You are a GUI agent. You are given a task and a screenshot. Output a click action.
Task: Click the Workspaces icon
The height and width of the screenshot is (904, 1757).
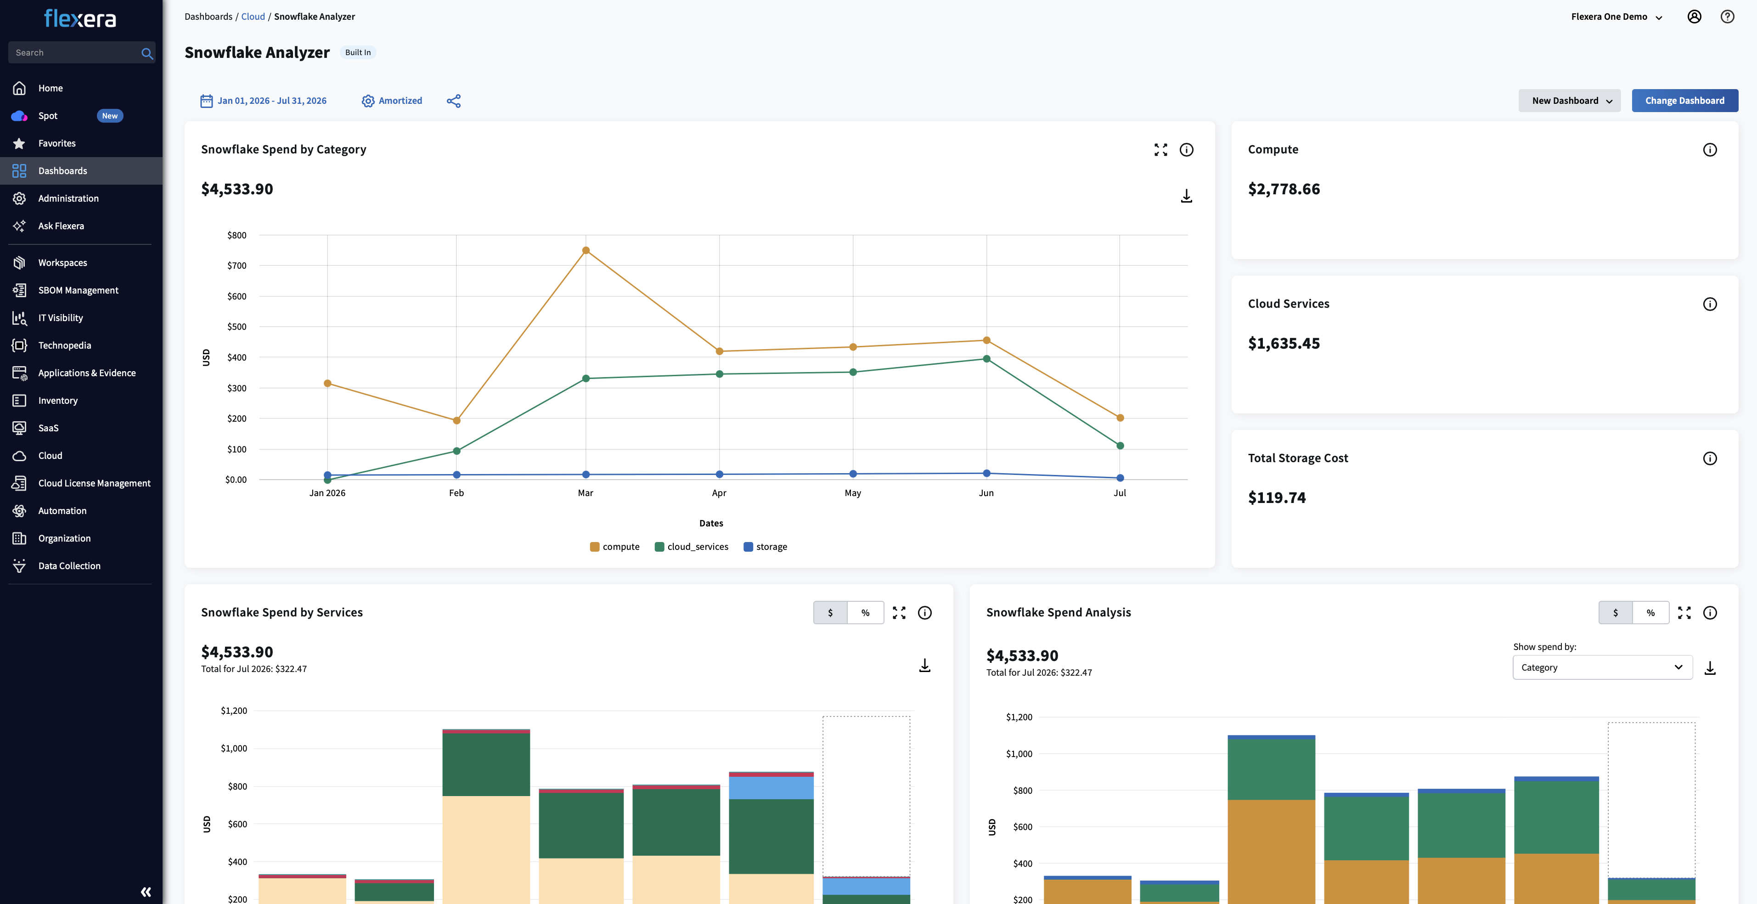(x=19, y=263)
